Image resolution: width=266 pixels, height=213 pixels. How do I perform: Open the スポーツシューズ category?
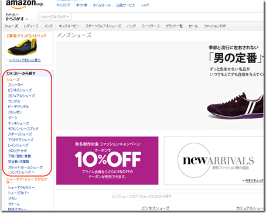[x=20, y=134]
